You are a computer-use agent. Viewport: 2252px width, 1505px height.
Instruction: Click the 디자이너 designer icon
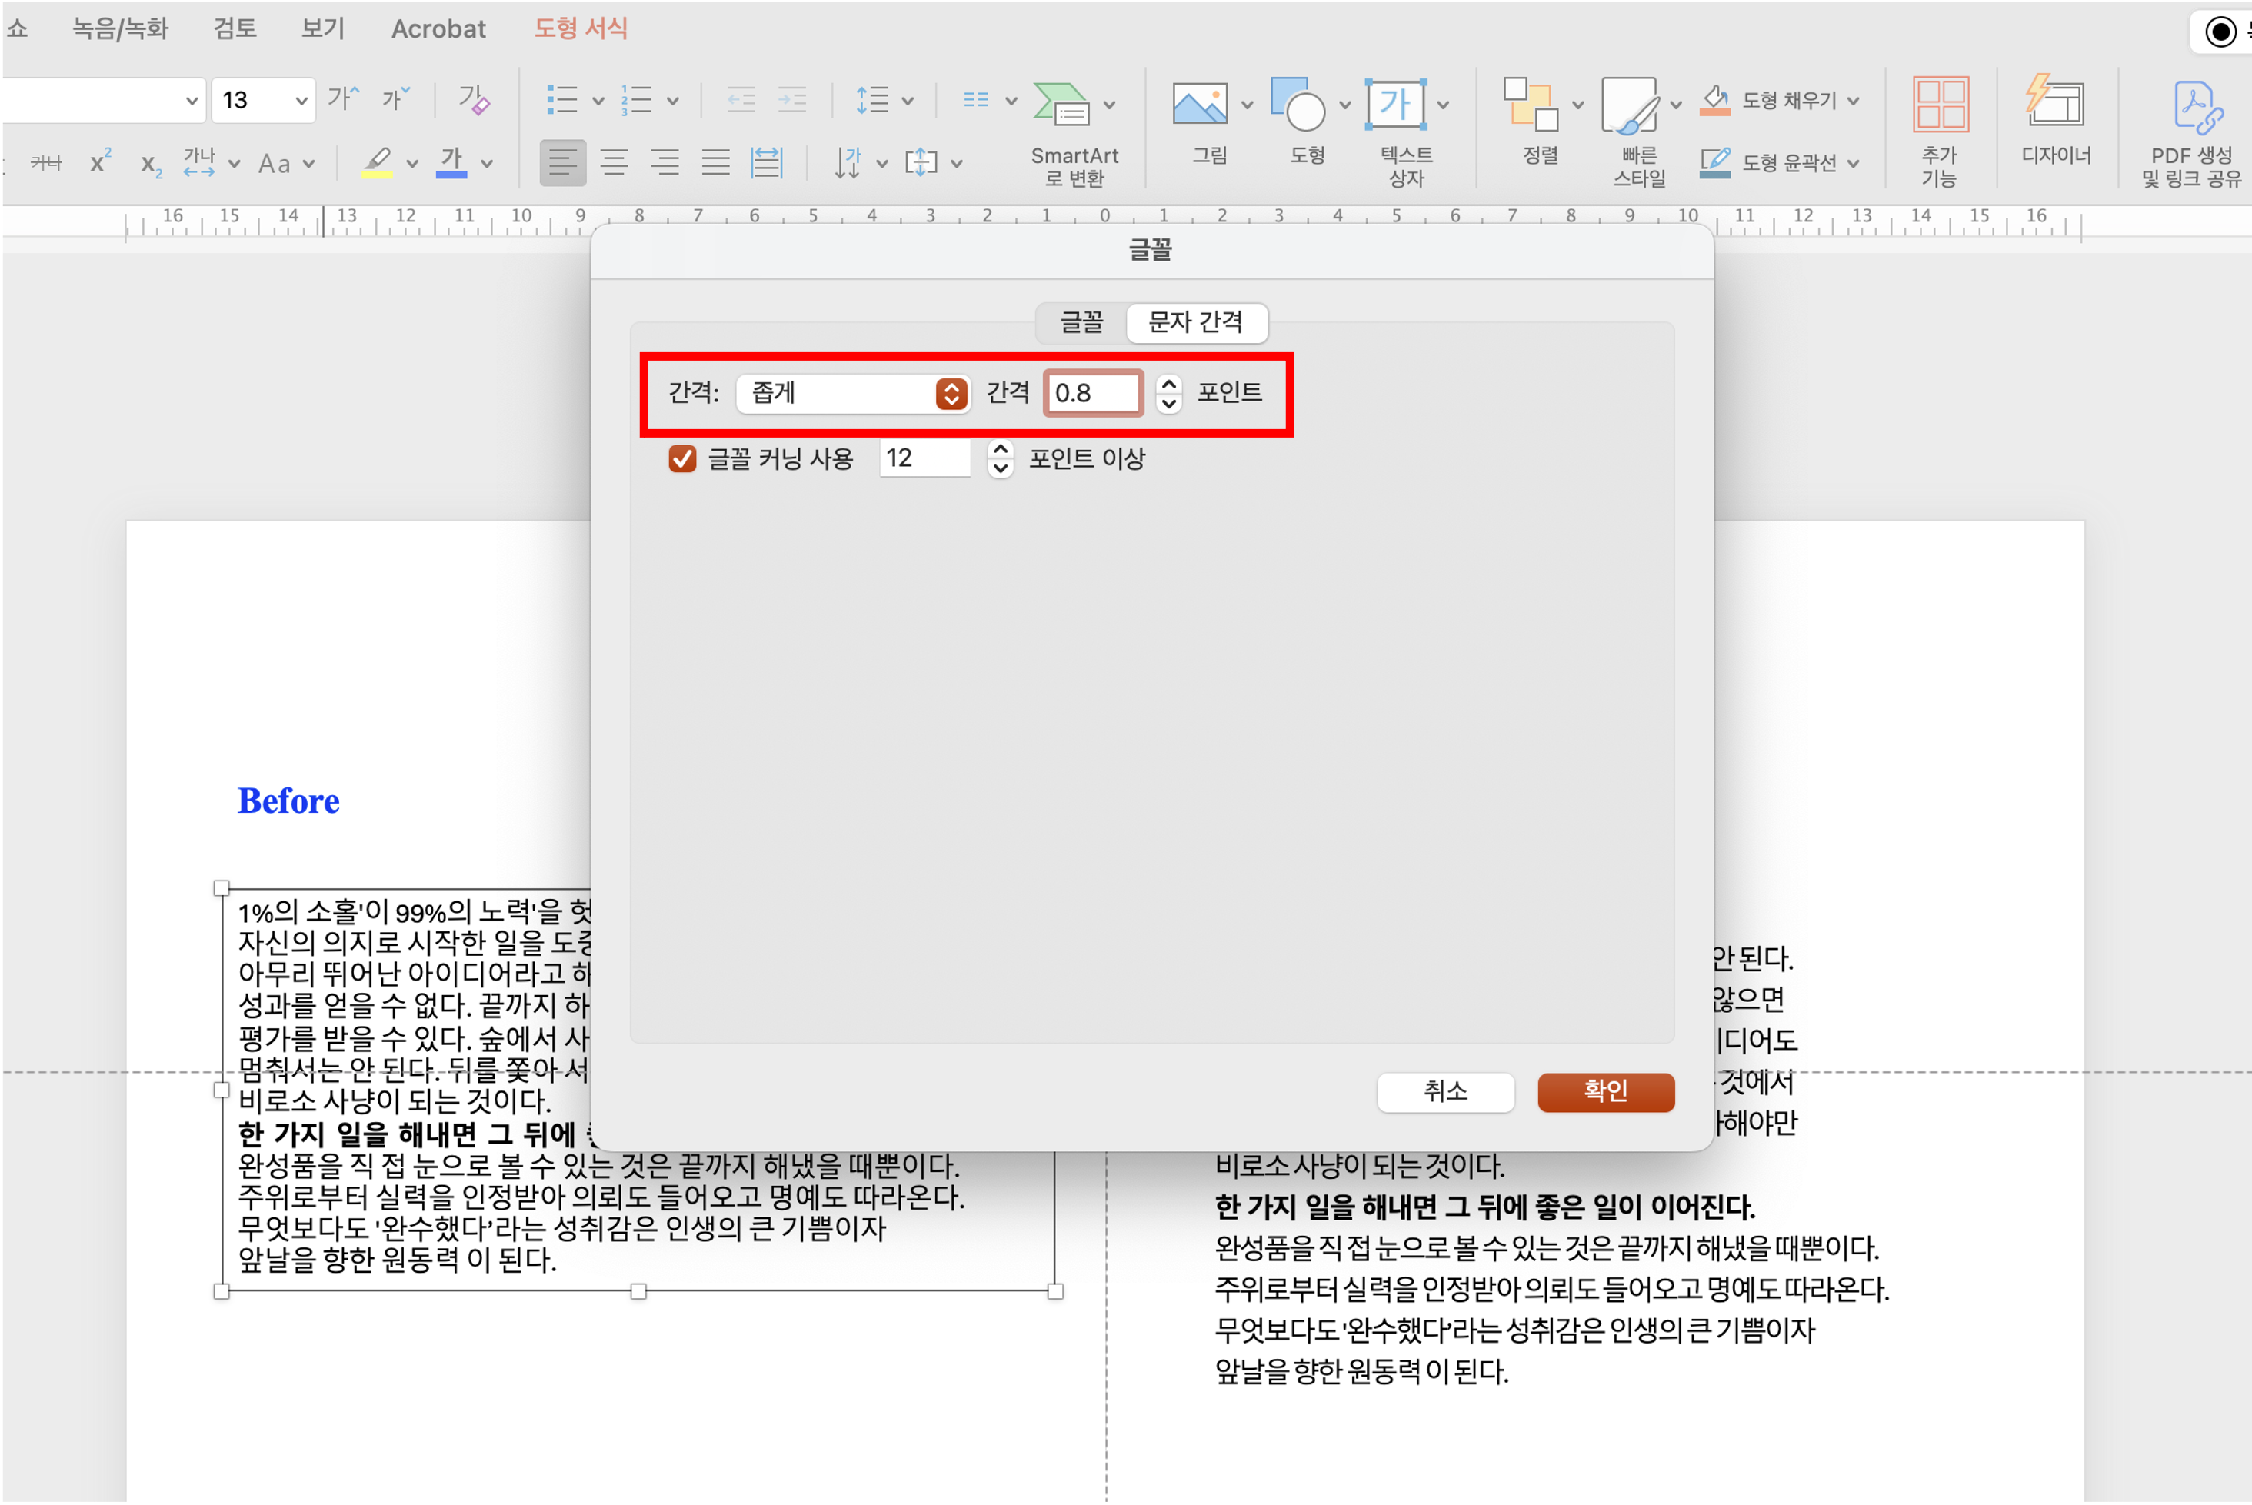pyautogui.click(x=2055, y=104)
